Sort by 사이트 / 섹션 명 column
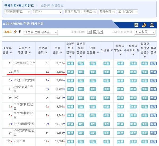Image resolution: width=159 pixels, height=146 pixels. (x=24, y=50)
